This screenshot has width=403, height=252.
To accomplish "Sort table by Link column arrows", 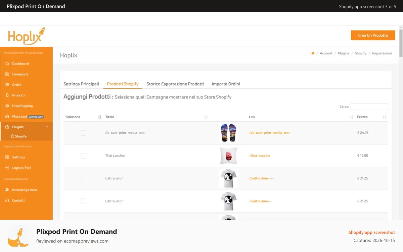I will [x=352, y=117].
